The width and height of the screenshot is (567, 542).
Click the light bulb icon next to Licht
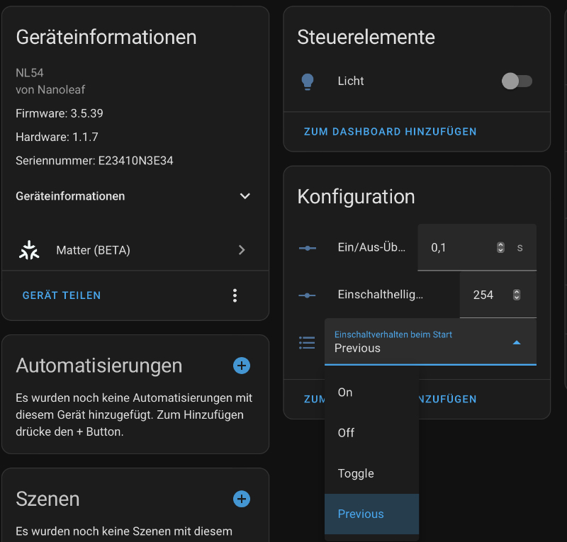pos(307,81)
